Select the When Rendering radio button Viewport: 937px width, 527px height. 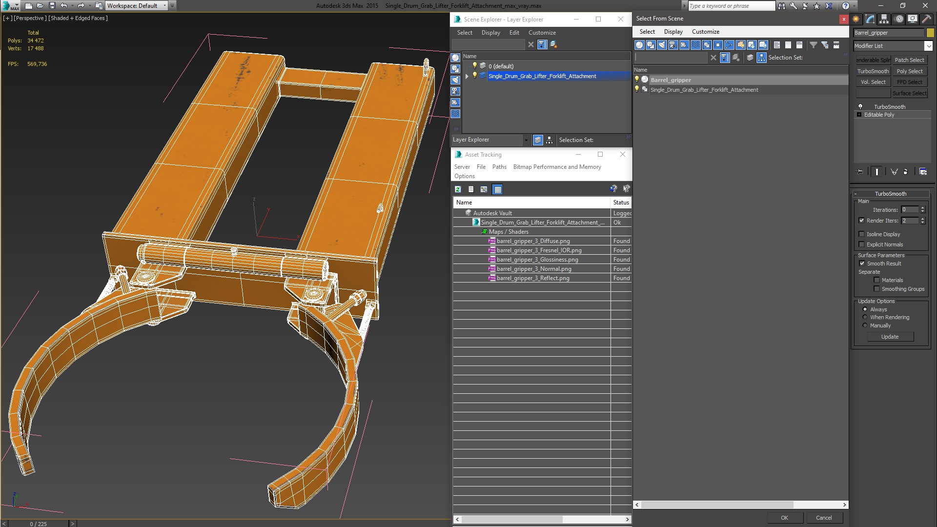(x=865, y=317)
